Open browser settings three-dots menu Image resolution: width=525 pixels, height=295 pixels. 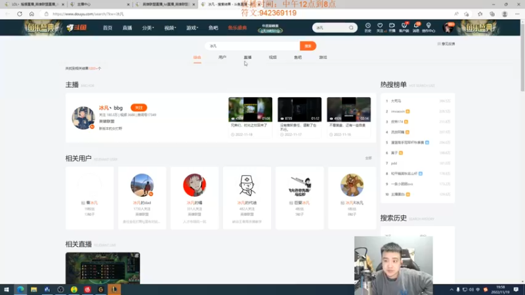click(x=517, y=14)
